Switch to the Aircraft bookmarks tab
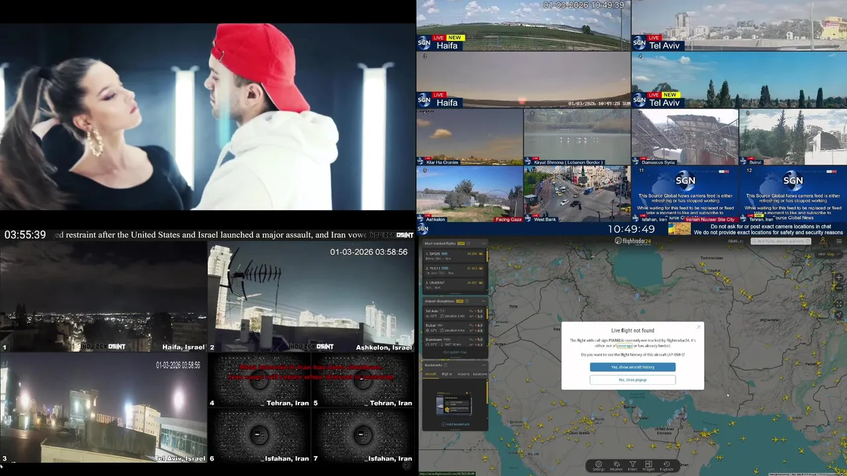847x476 pixels. pyautogui.click(x=430, y=374)
